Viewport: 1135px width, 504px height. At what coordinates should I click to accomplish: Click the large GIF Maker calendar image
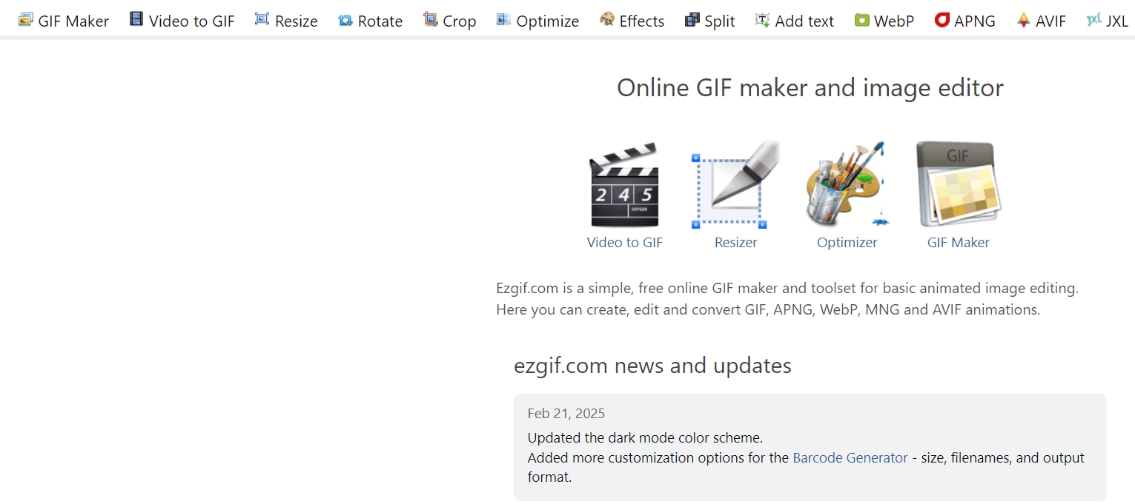click(x=958, y=185)
